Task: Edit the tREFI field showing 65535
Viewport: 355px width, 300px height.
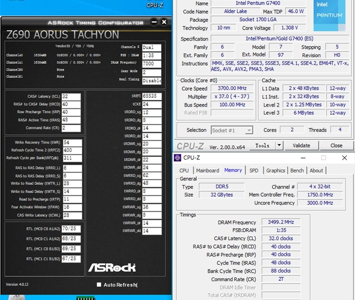Action: [x=152, y=96]
